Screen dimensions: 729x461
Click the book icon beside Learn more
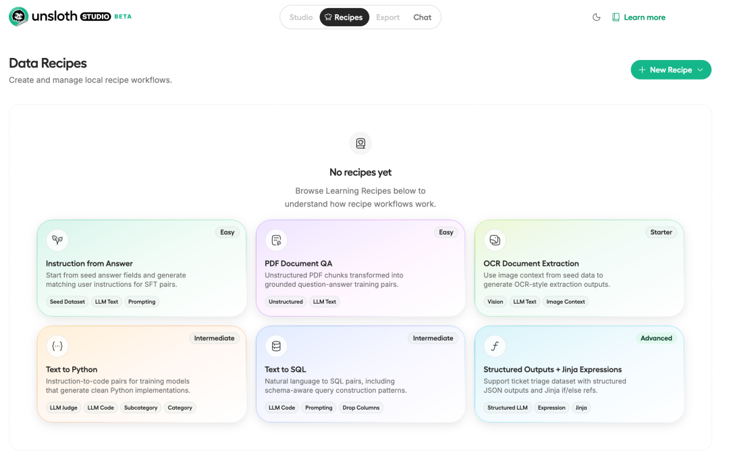click(616, 18)
